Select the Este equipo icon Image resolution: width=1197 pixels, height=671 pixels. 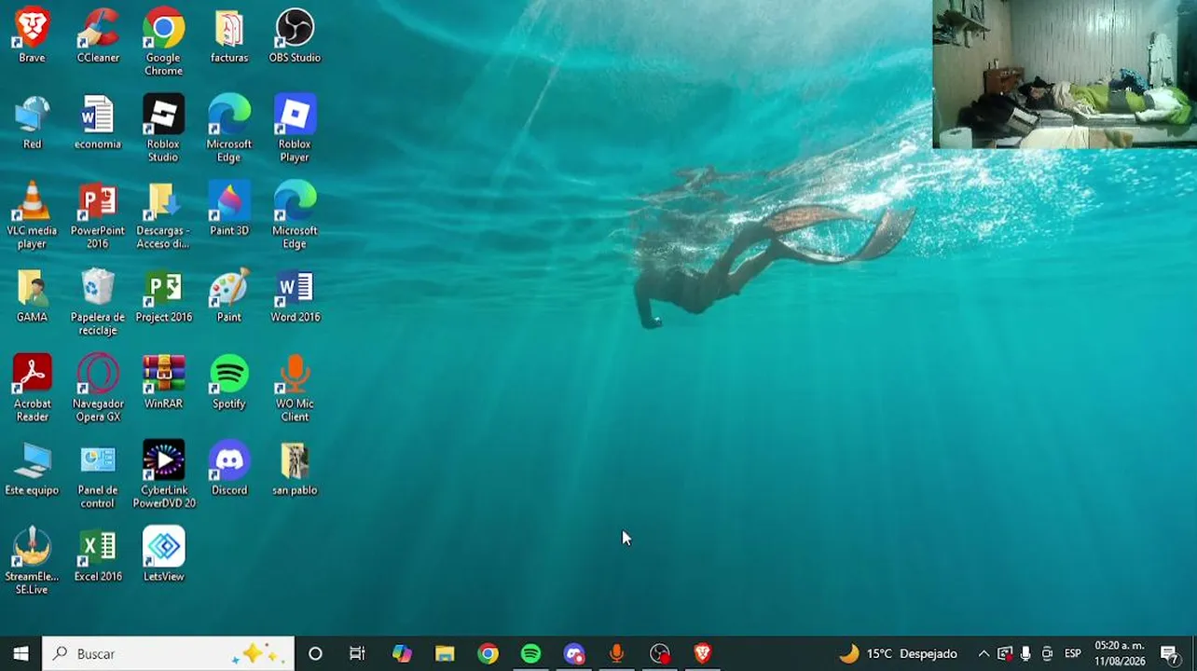pyautogui.click(x=32, y=469)
